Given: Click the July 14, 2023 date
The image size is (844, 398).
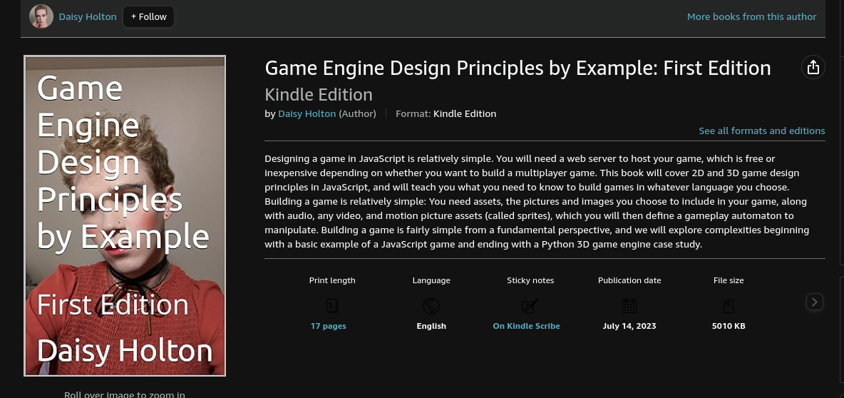Looking at the screenshot, I should [x=629, y=326].
